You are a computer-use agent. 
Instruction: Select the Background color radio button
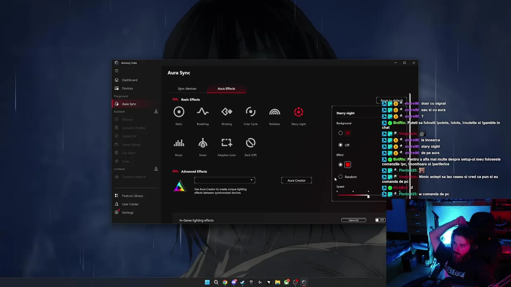click(x=341, y=133)
